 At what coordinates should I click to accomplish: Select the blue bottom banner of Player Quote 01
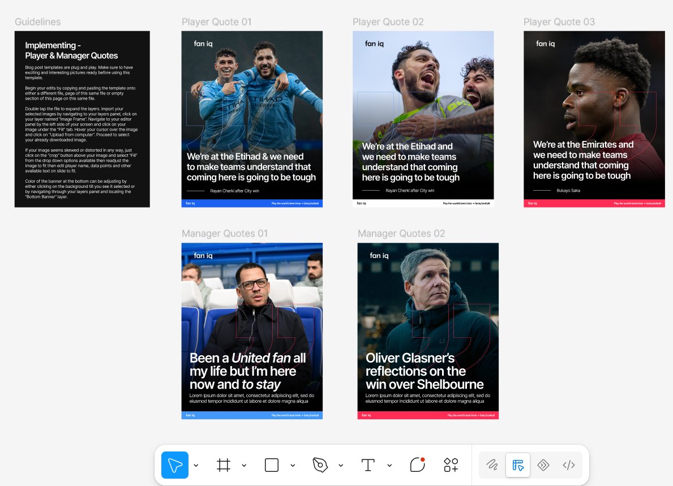coord(252,203)
